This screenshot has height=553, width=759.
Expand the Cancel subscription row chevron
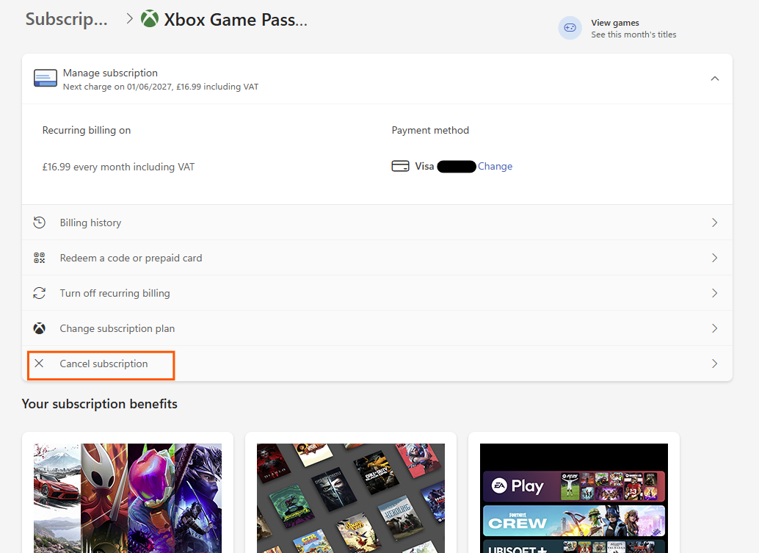click(x=714, y=364)
